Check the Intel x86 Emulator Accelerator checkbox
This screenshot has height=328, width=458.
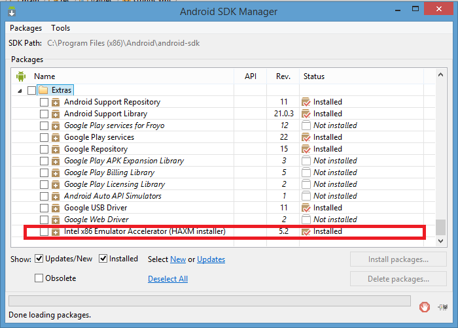coord(44,231)
